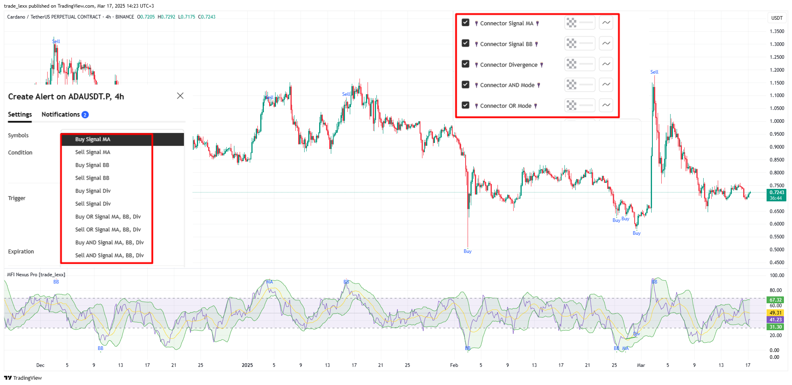Click the Sell label above the March peak
This screenshot has height=385, width=792.
point(654,72)
